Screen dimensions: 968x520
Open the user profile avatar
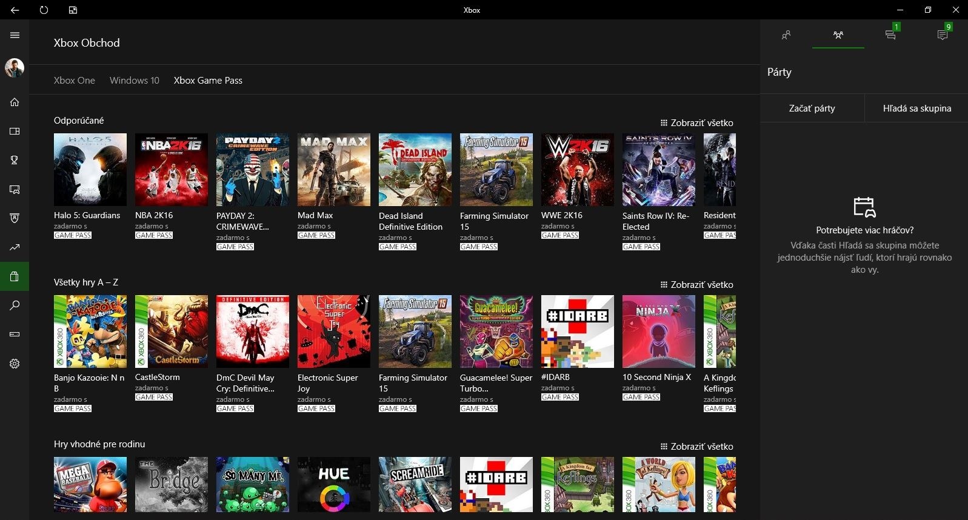(x=15, y=68)
